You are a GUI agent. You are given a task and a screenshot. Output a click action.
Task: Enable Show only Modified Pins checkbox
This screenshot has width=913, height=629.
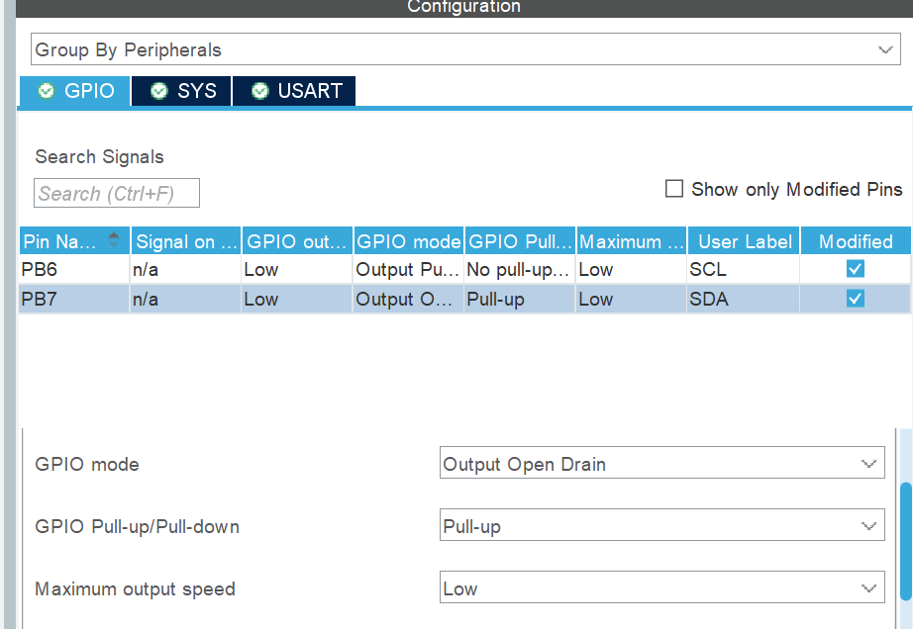coord(674,189)
